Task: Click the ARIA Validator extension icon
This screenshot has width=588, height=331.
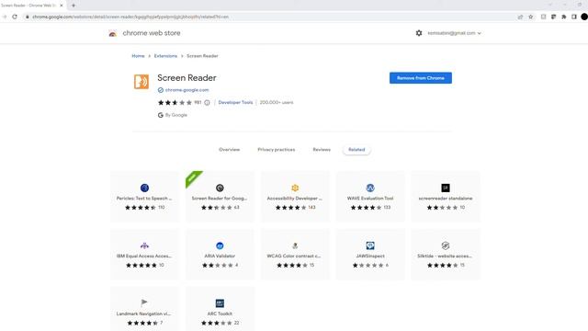Action: coord(220,245)
